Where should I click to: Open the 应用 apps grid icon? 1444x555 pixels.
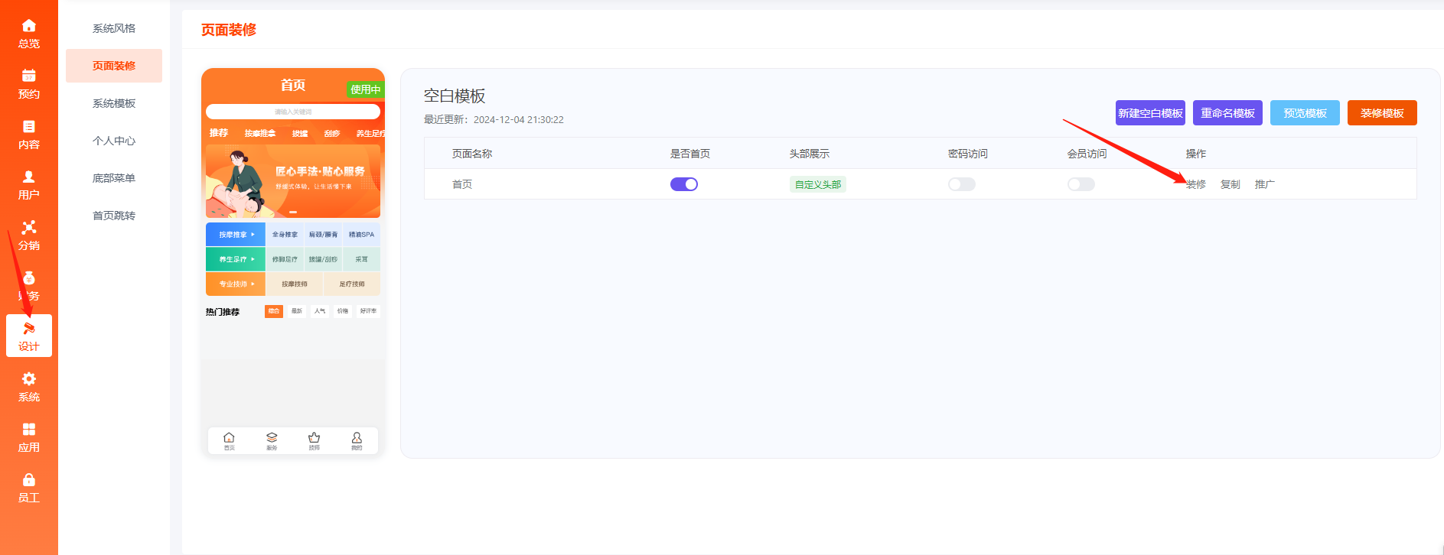point(29,430)
